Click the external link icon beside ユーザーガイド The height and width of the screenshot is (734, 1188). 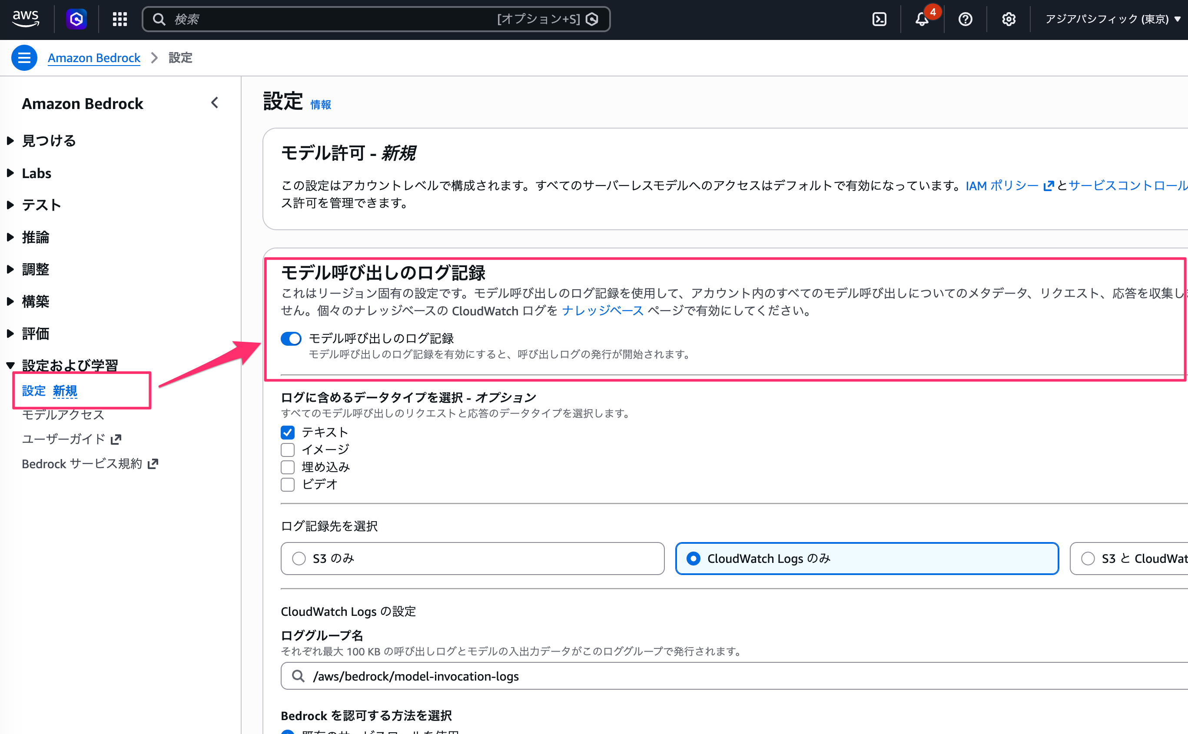click(116, 439)
